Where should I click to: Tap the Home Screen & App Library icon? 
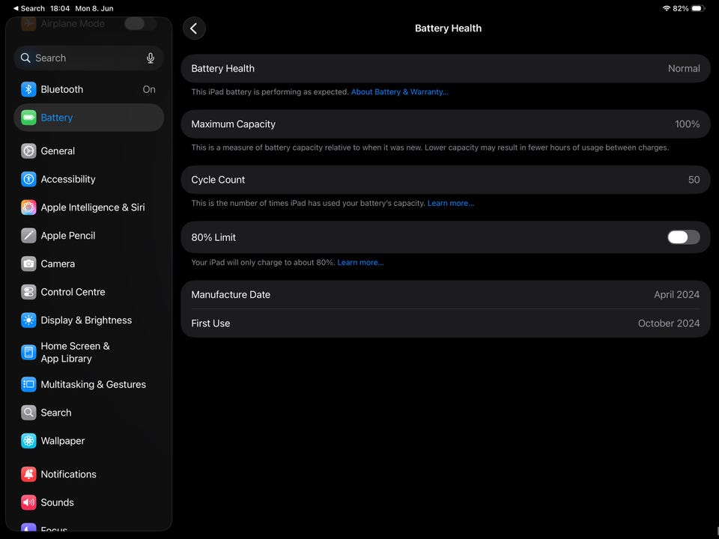coord(28,353)
